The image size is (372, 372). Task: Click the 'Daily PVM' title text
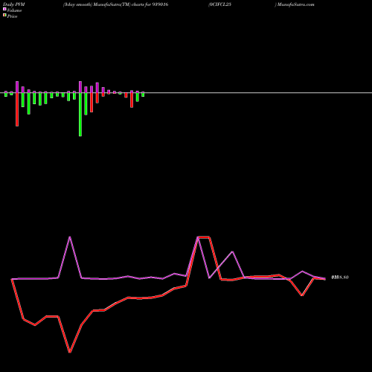point(14,4)
